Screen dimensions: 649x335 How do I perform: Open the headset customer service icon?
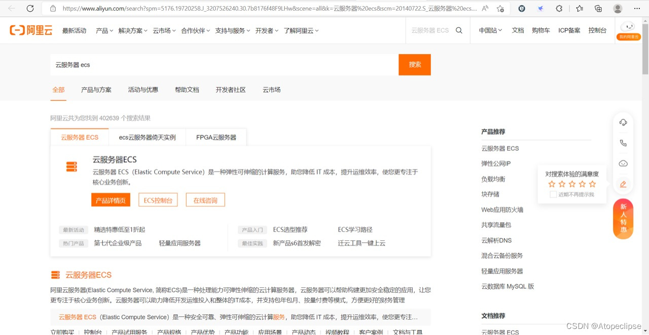click(x=623, y=122)
